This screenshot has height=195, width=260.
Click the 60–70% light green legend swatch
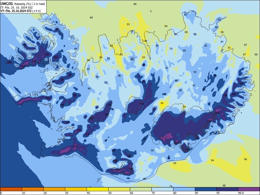click(141, 189)
